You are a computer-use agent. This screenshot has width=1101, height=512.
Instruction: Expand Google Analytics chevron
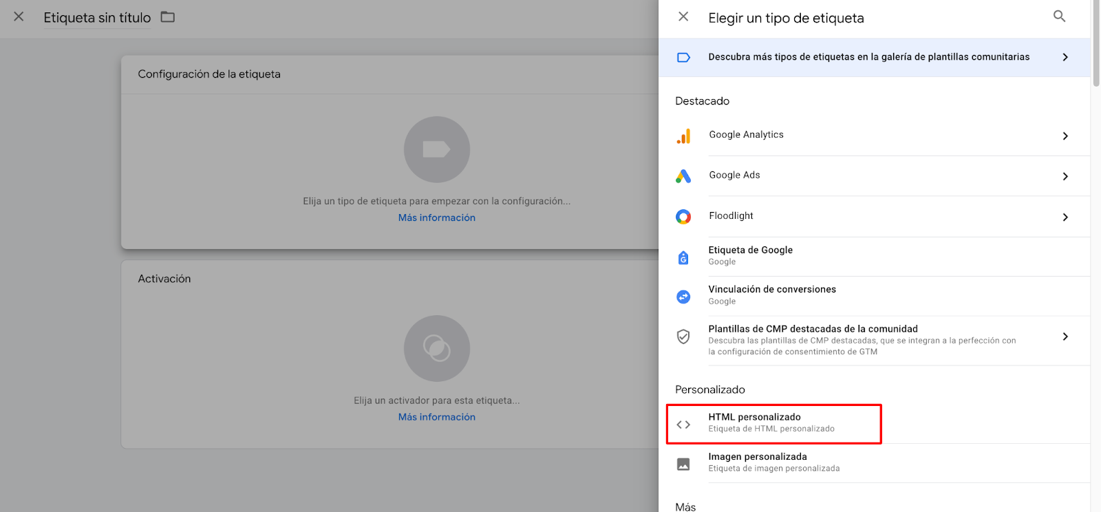pos(1065,136)
